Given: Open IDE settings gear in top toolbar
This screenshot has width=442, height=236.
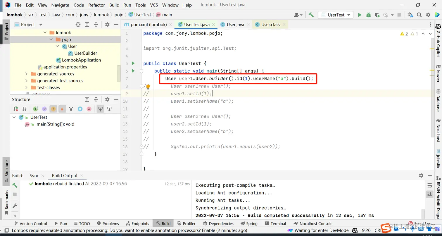Looking at the screenshot, I should click(x=428, y=15).
